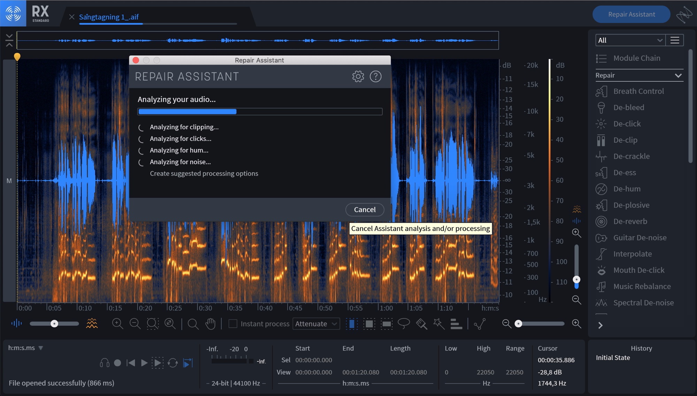Screen dimensions: 697x396
Task: Select the frequency selection tool
Action: 386,324
